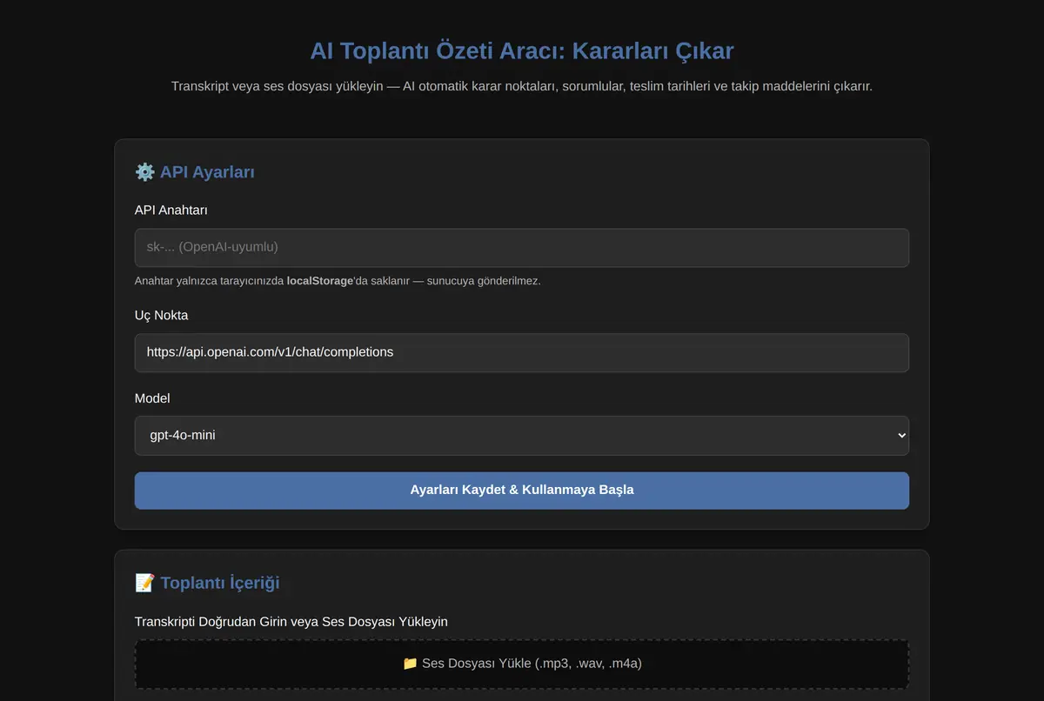Click the Model label

point(152,398)
